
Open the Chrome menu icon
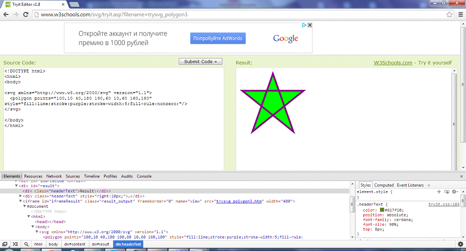pos(460,14)
